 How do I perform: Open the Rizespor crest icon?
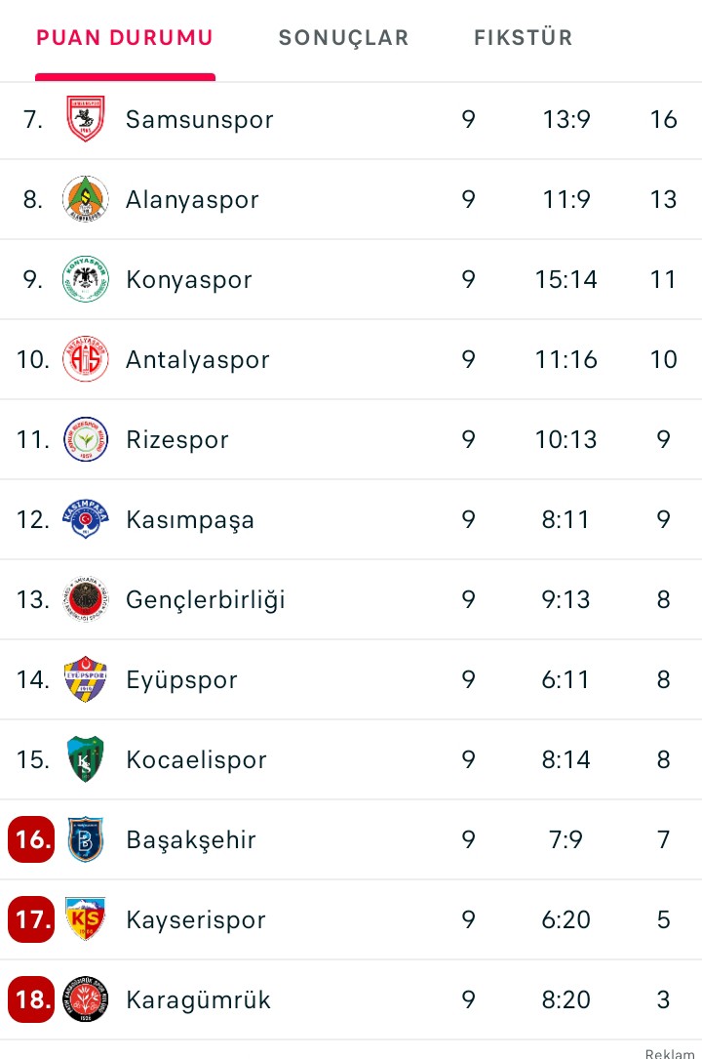[86, 439]
